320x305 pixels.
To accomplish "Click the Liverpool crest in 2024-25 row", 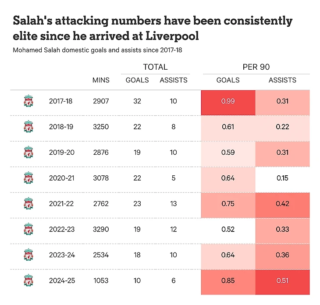I will (x=28, y=280).
